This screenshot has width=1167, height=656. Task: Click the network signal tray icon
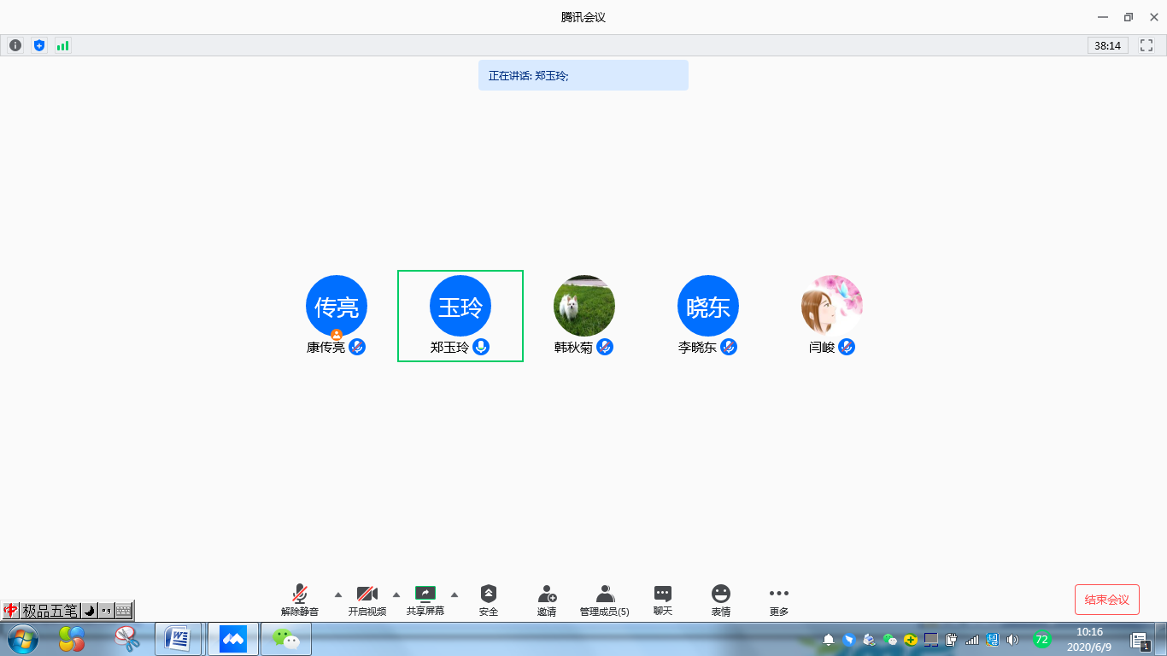pyautogui.click(x=972, y=639)
